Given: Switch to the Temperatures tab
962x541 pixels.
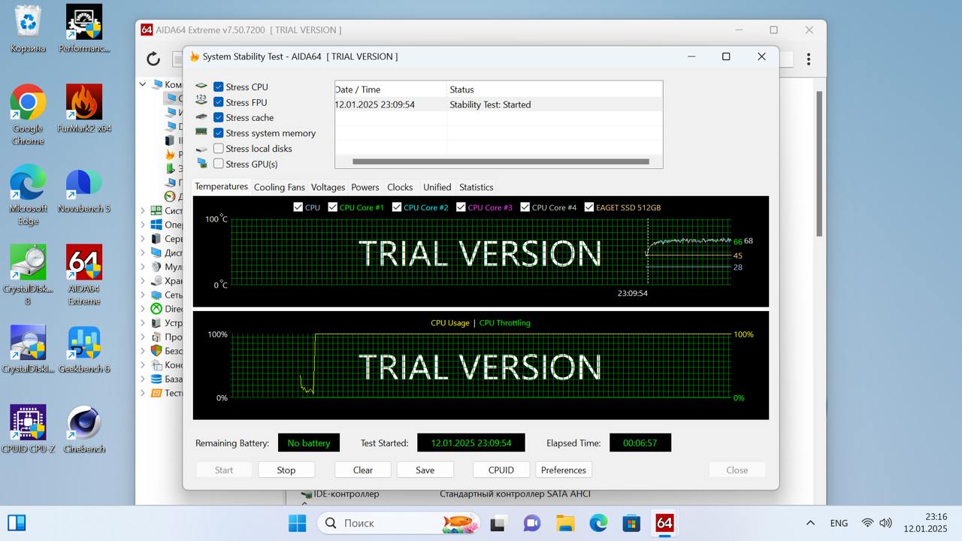Looking at the screenshot, I should click(221, 186).
